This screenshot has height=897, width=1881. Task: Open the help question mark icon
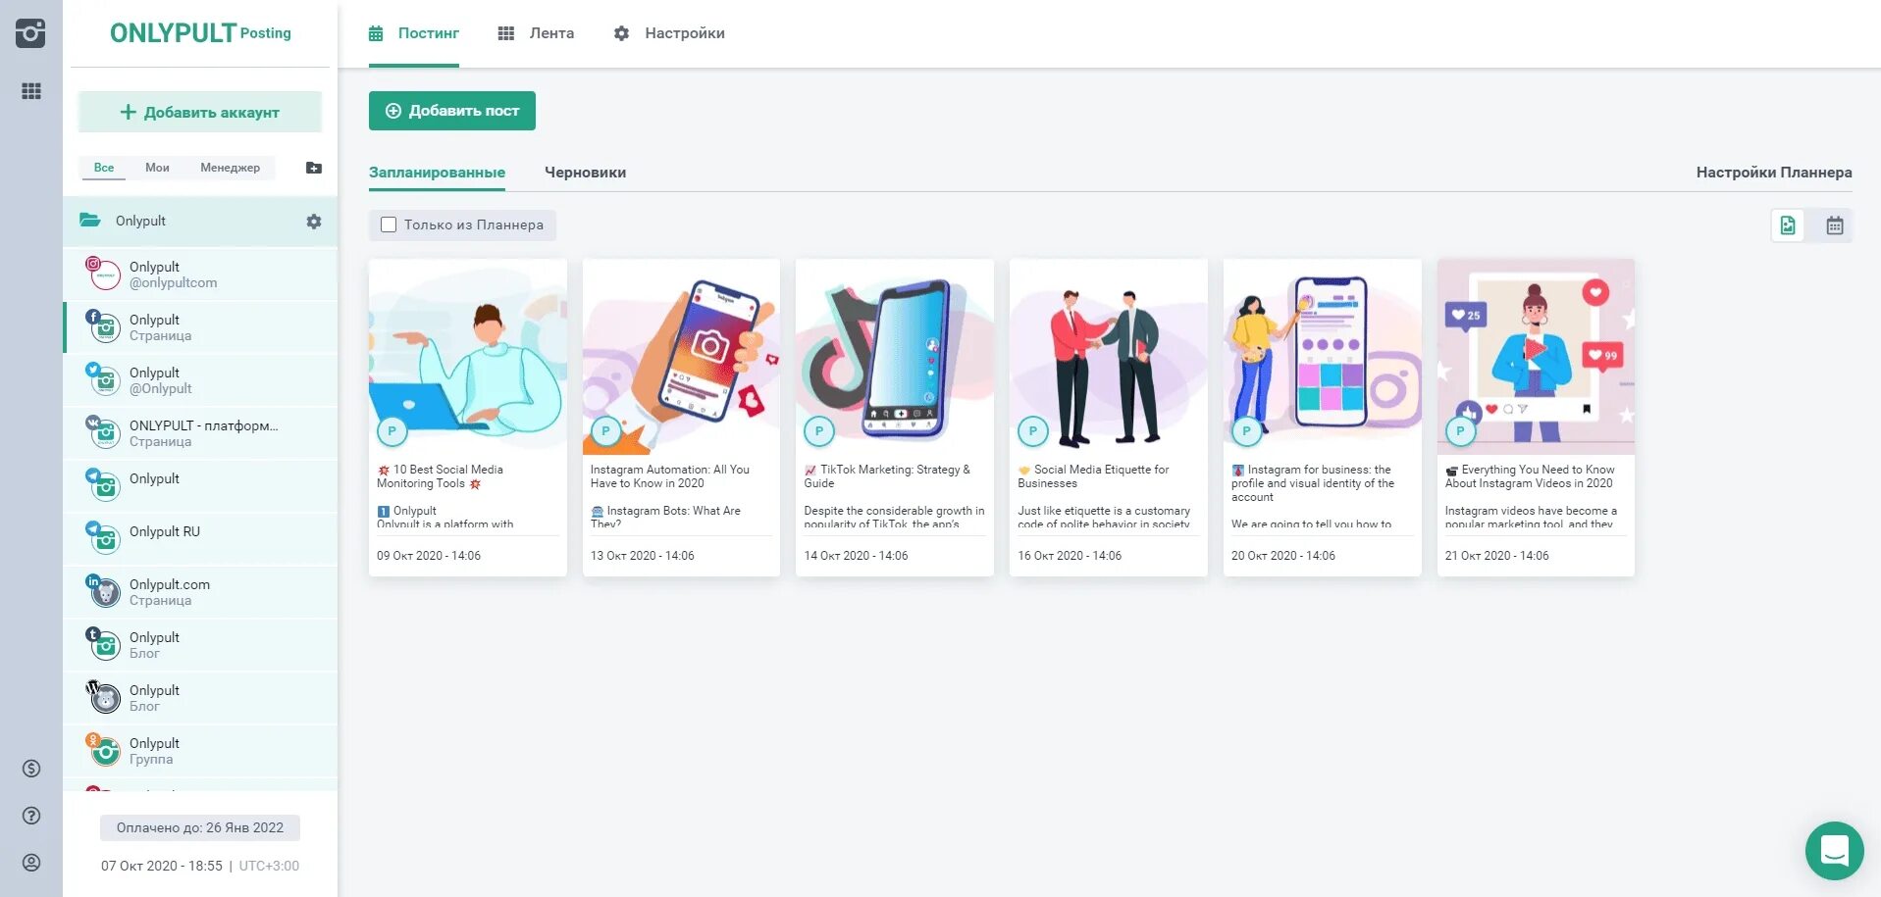[x=31, y=816]
